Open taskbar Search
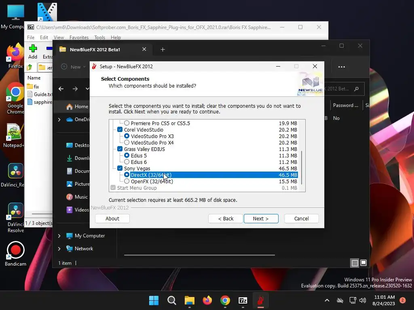Image resolution: width=414 pixels, height=310 pixels. [x=171, y=300]
